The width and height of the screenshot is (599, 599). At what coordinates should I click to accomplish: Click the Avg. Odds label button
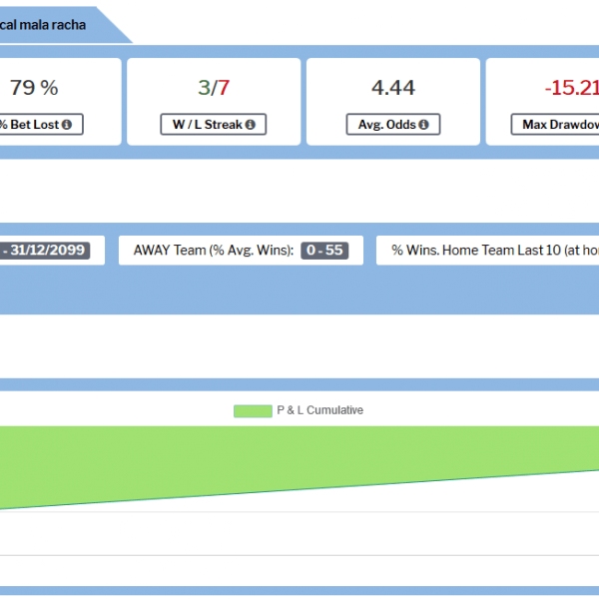pyautogui.click(x=393, y=124)
